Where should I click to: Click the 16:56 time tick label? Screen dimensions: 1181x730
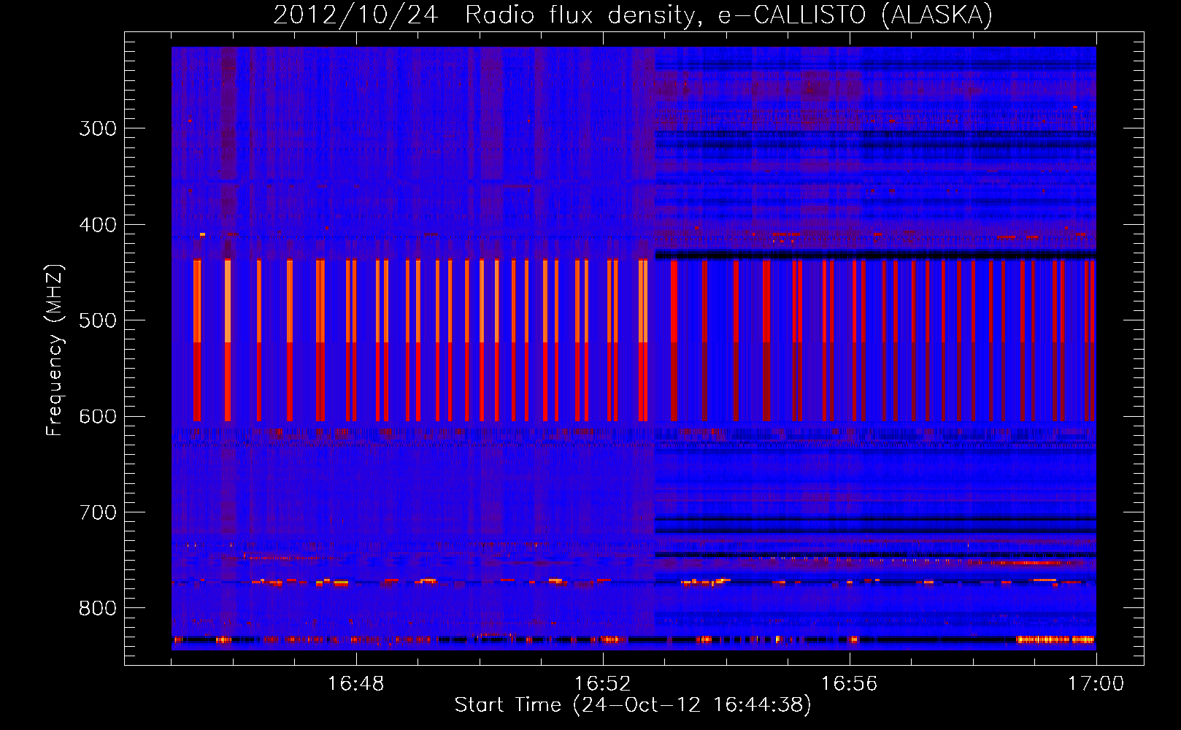pos(850,684)
